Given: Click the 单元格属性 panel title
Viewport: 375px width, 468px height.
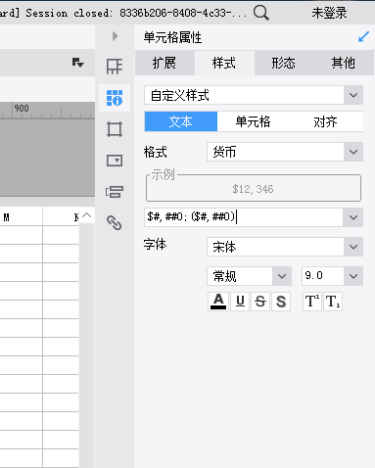Looking at the screenshot, I should click(x=172, y=37).
